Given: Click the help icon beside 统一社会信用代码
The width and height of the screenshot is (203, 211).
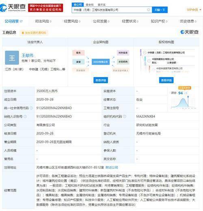Looking at the screenshot, I should point(31,108).
